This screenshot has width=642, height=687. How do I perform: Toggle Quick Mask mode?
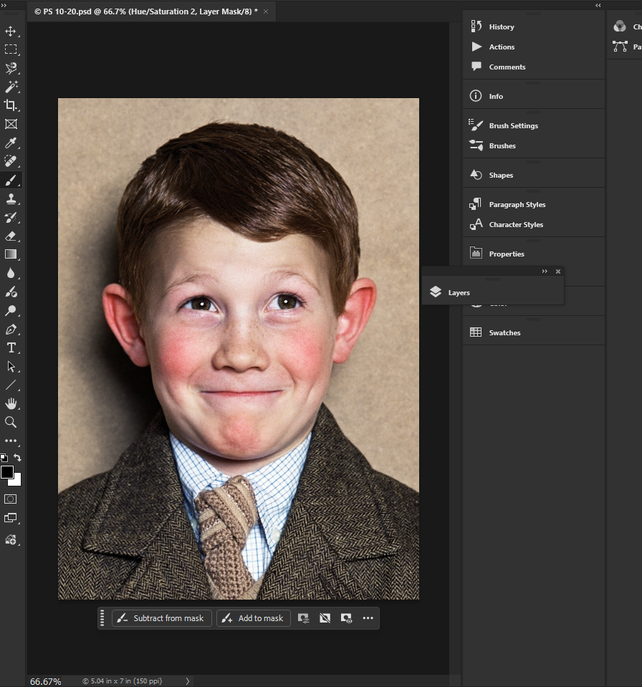tap(11, 499)
